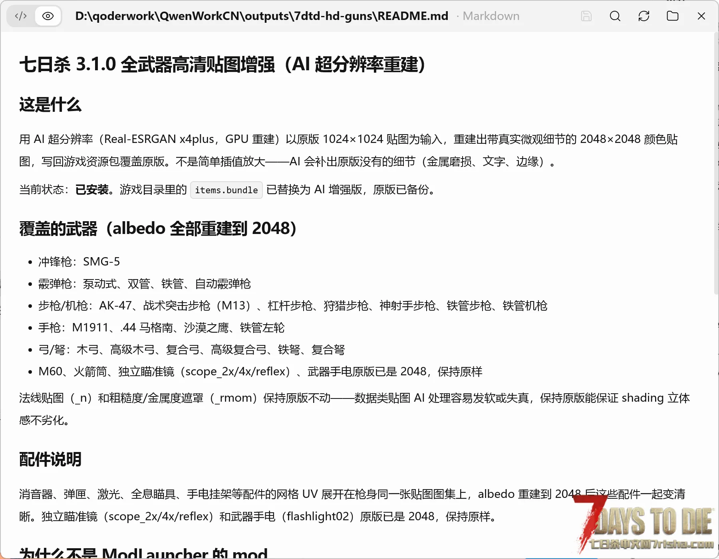
Task: Click the vertical scrollbar thumb
Action: click(716, 164)
